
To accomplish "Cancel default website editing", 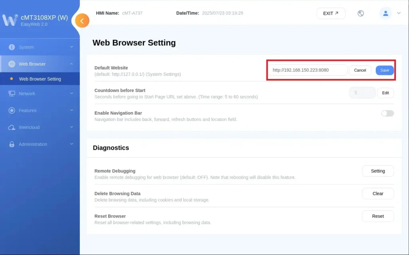I will [360, 70].
